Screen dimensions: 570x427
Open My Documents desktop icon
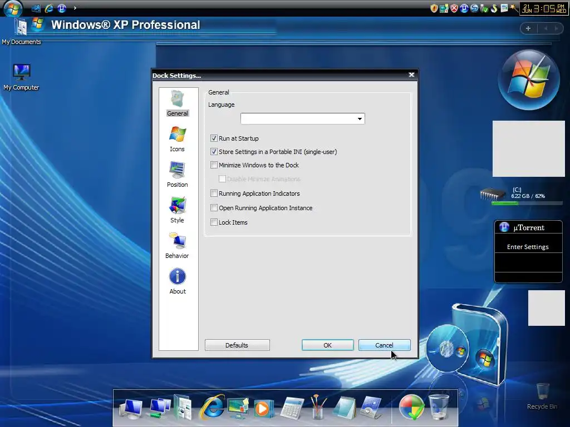pos(21,31)
